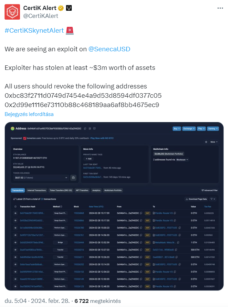Viewport: 228px width, 307px height.
Task: Switch to the Internal Transactions tab
Action: click(x=37, y=190)
